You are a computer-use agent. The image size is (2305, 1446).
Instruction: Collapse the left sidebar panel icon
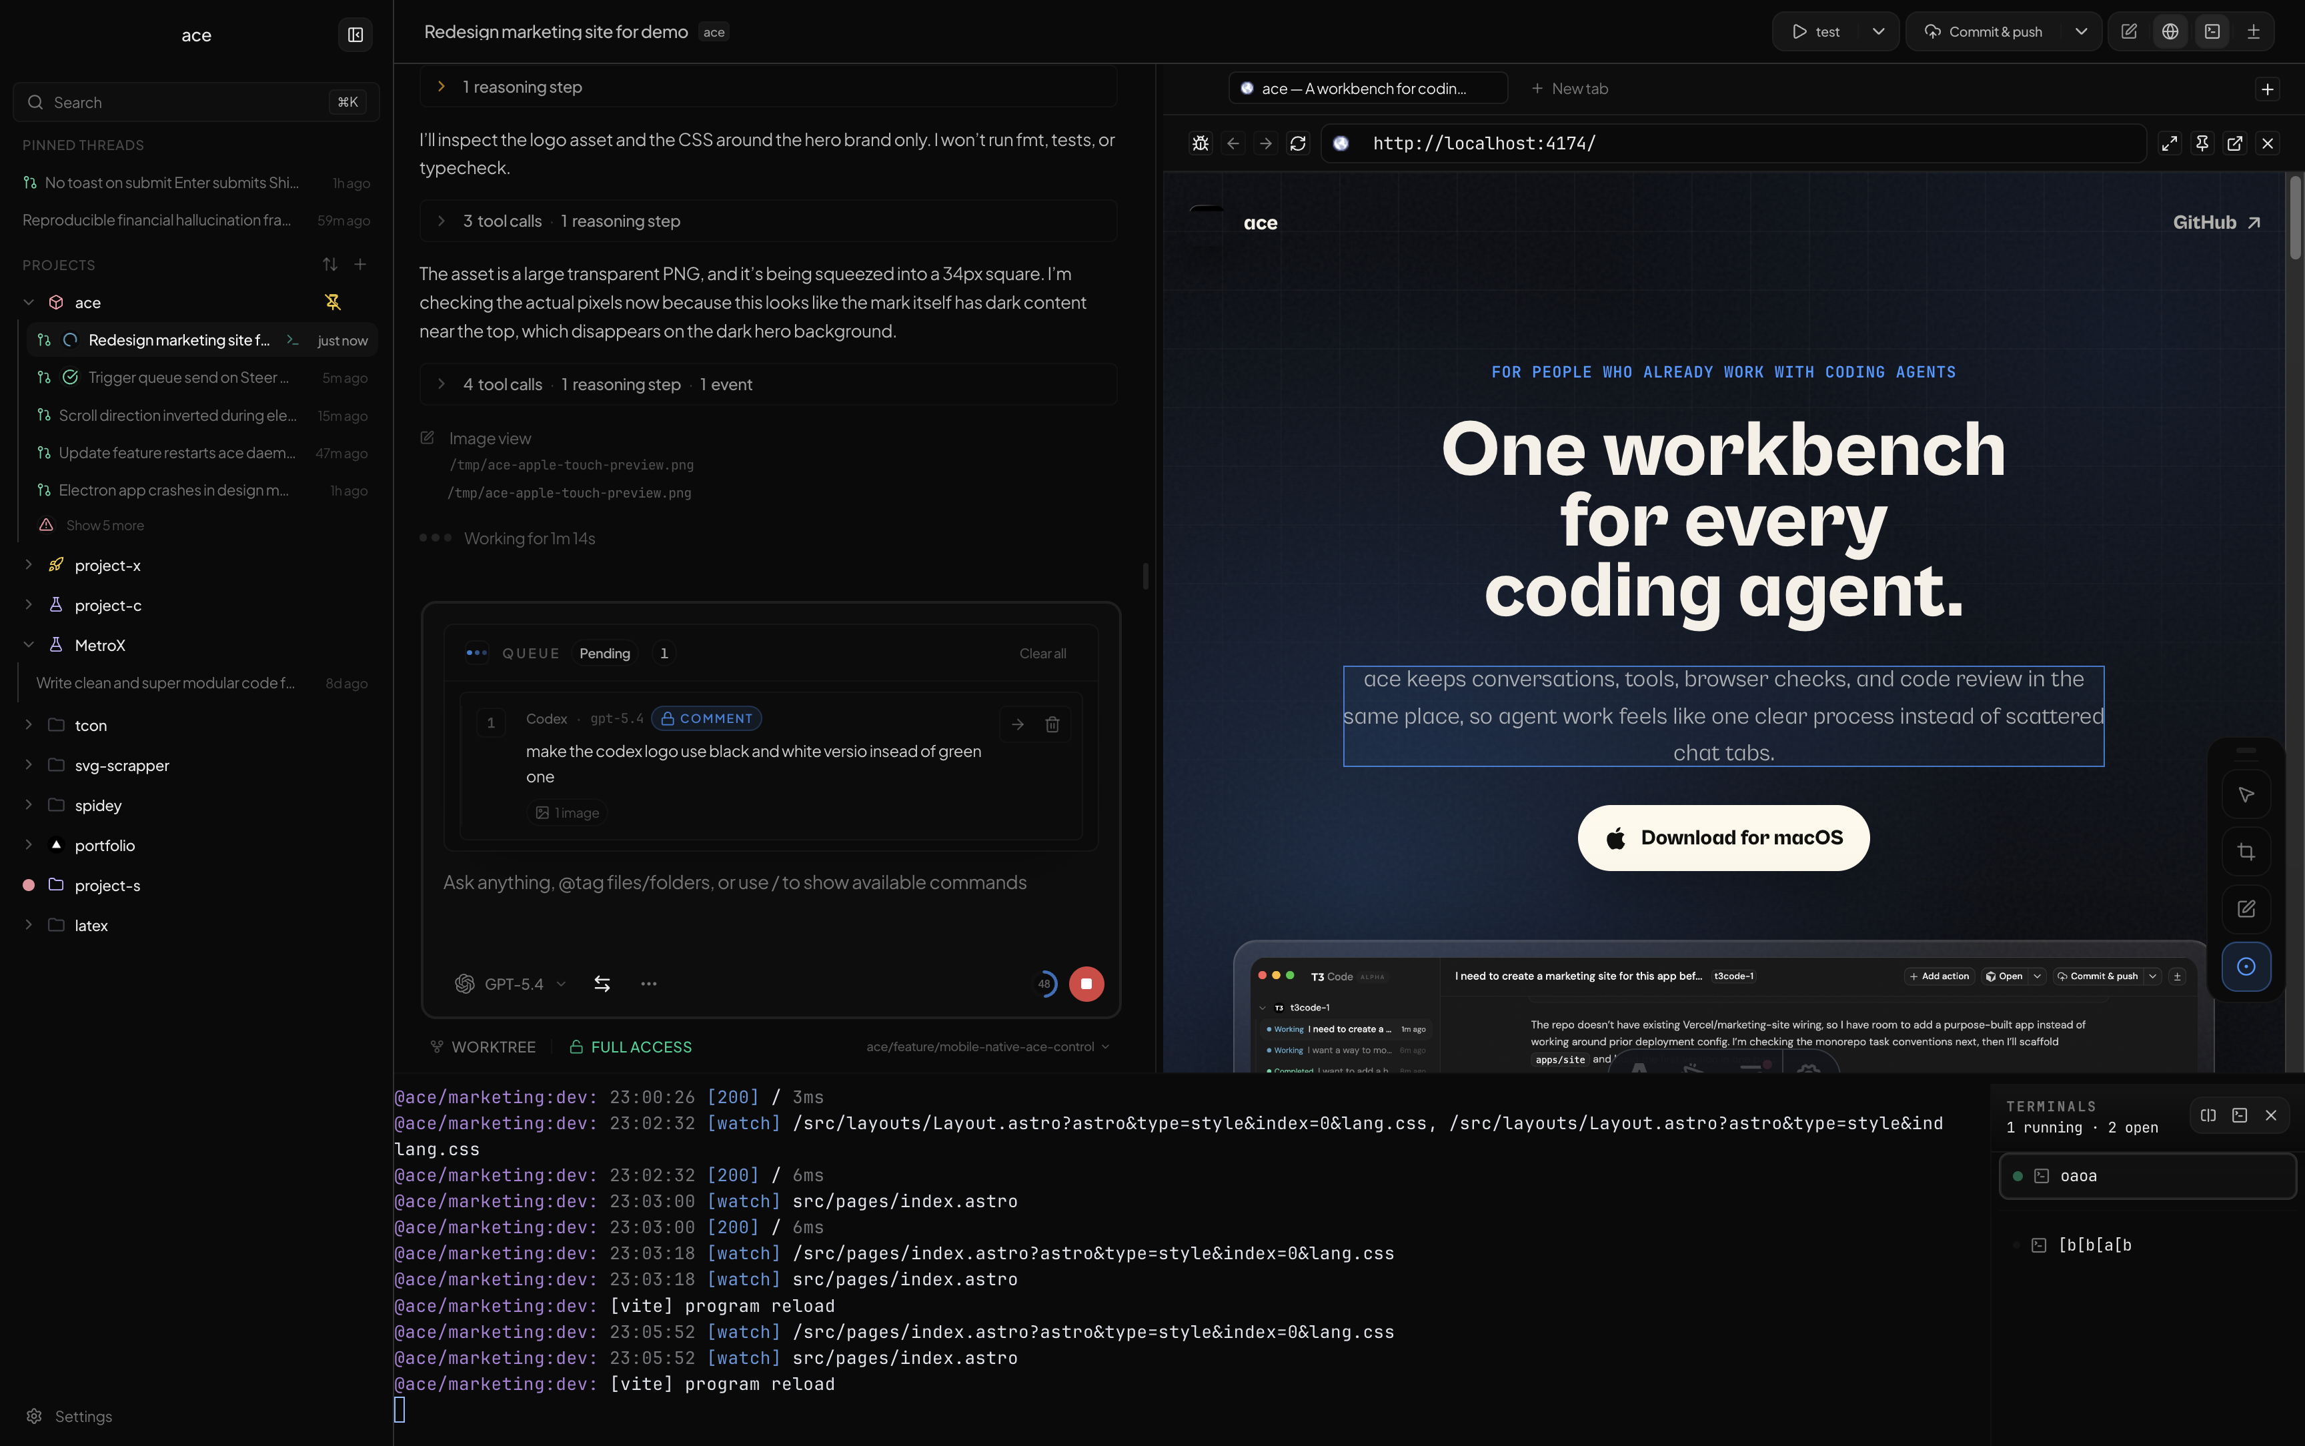pos(355,35)
